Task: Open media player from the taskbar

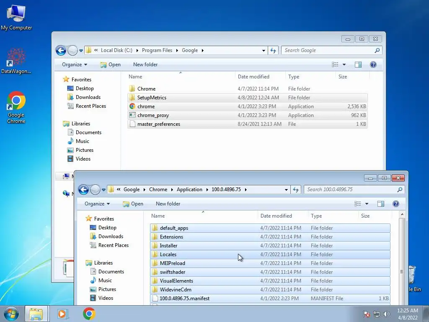Action: (x=63, y=314)
